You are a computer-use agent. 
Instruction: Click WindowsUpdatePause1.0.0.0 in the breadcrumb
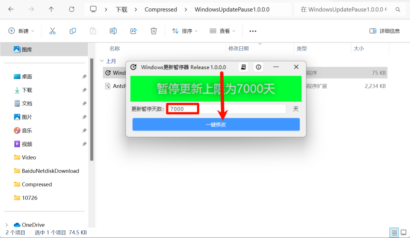pos(232,9)
